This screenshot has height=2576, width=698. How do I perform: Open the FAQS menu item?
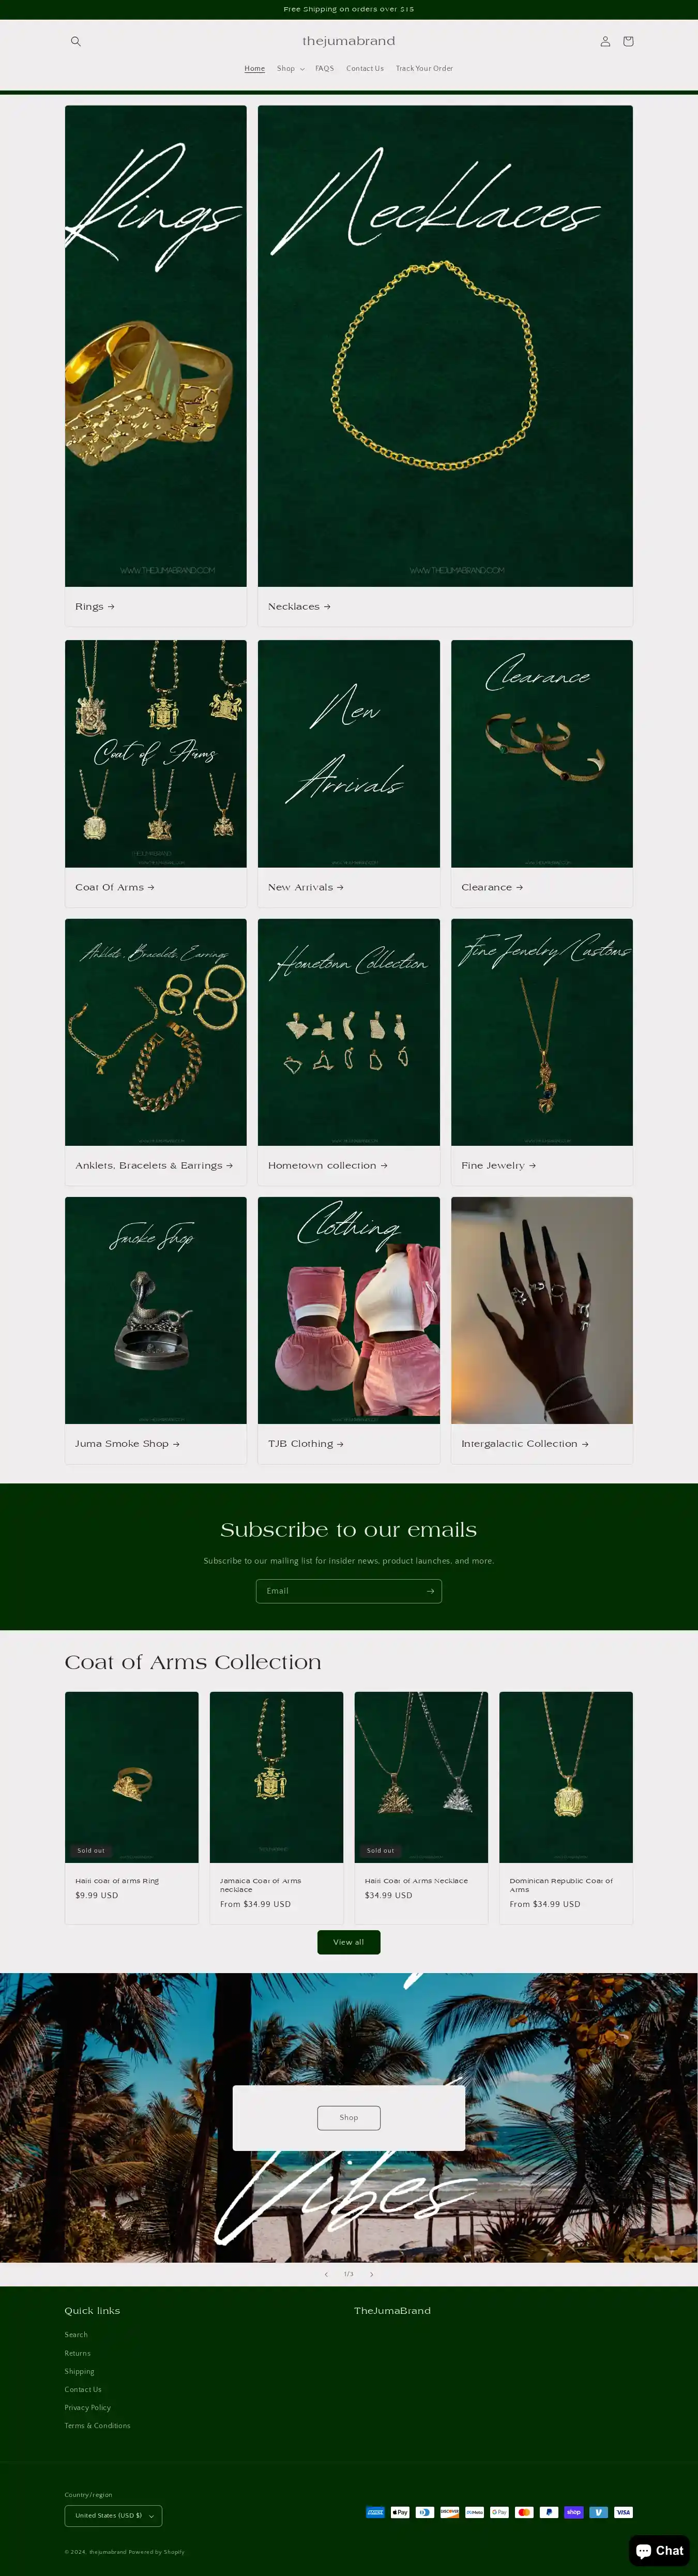tap(325, 69)
